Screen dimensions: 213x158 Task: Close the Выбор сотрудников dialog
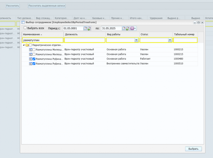pyautogui.click(x=202, y=23)
